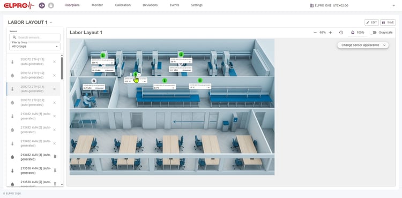Image resolution: width=402 pixels, height=198 pixels.
Task: Click the opacity droplet icon
Action: pyautogui.click(x=353, y=33)
